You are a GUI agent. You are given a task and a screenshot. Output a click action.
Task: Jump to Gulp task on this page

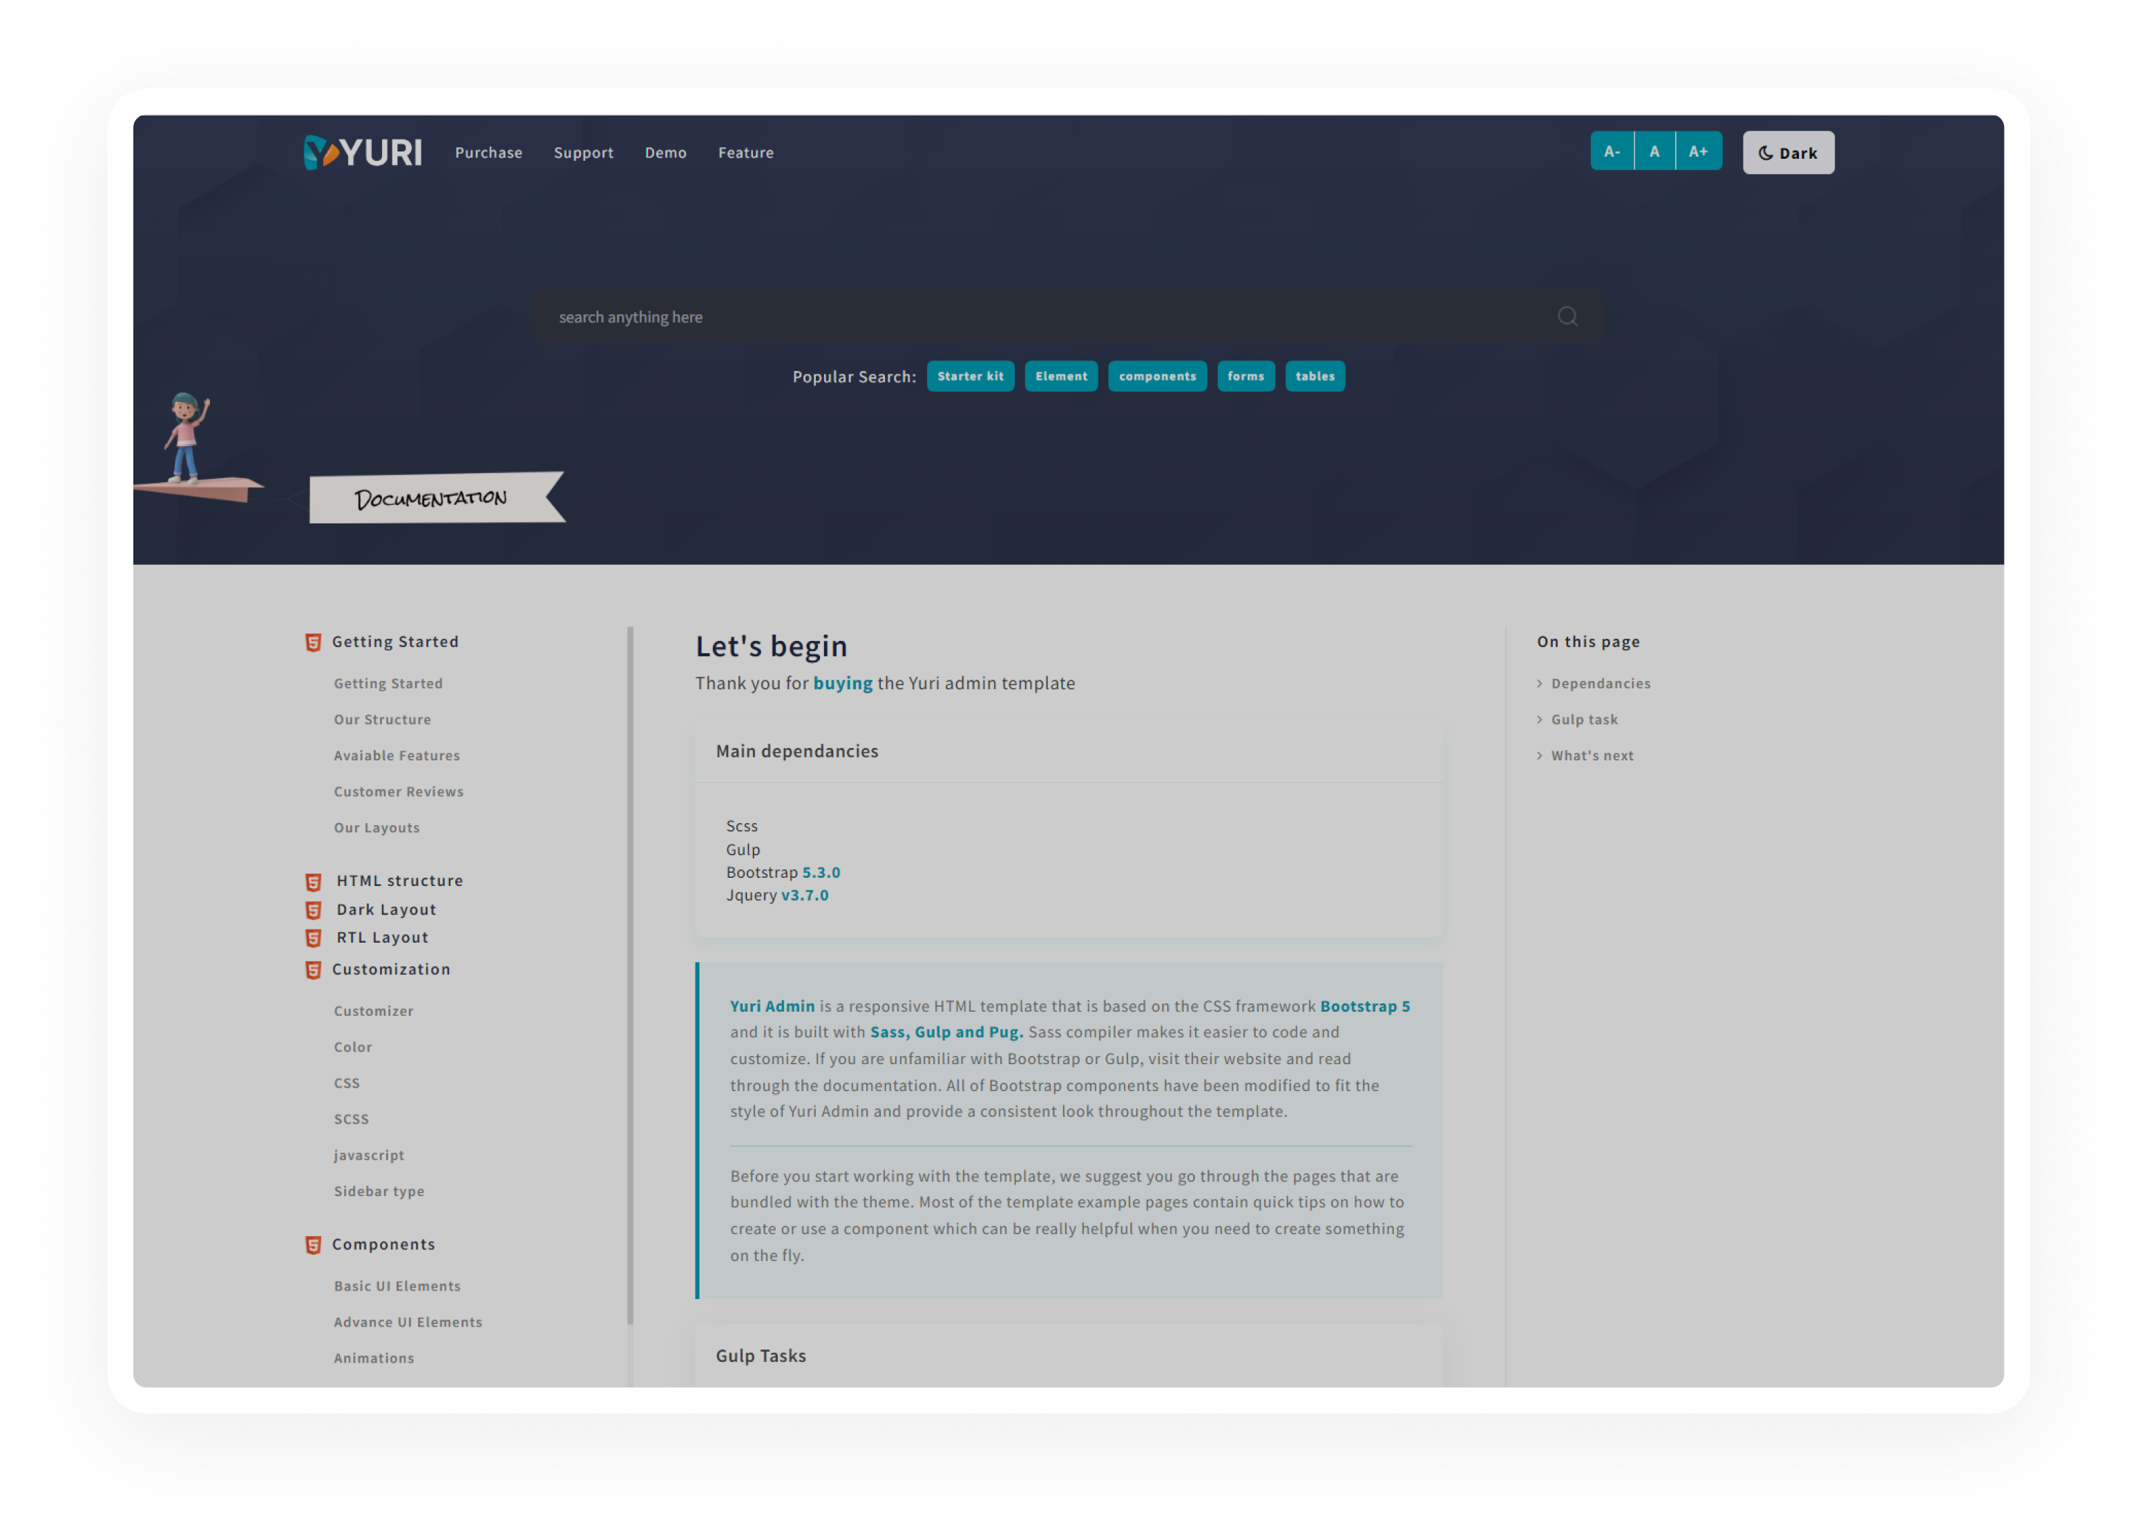point(1584,719)
